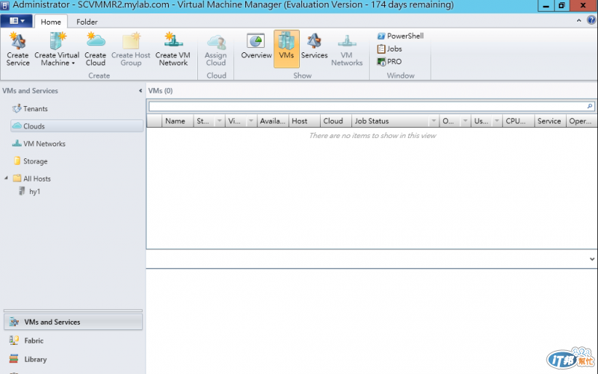
Task: Collapse the All Hosts tree node arrow
Action: click(6, 178)
